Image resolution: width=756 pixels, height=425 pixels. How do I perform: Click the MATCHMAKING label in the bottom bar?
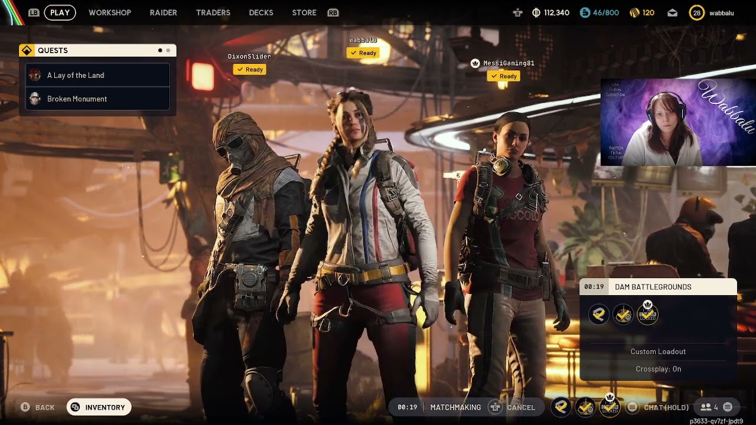[455, 407]
